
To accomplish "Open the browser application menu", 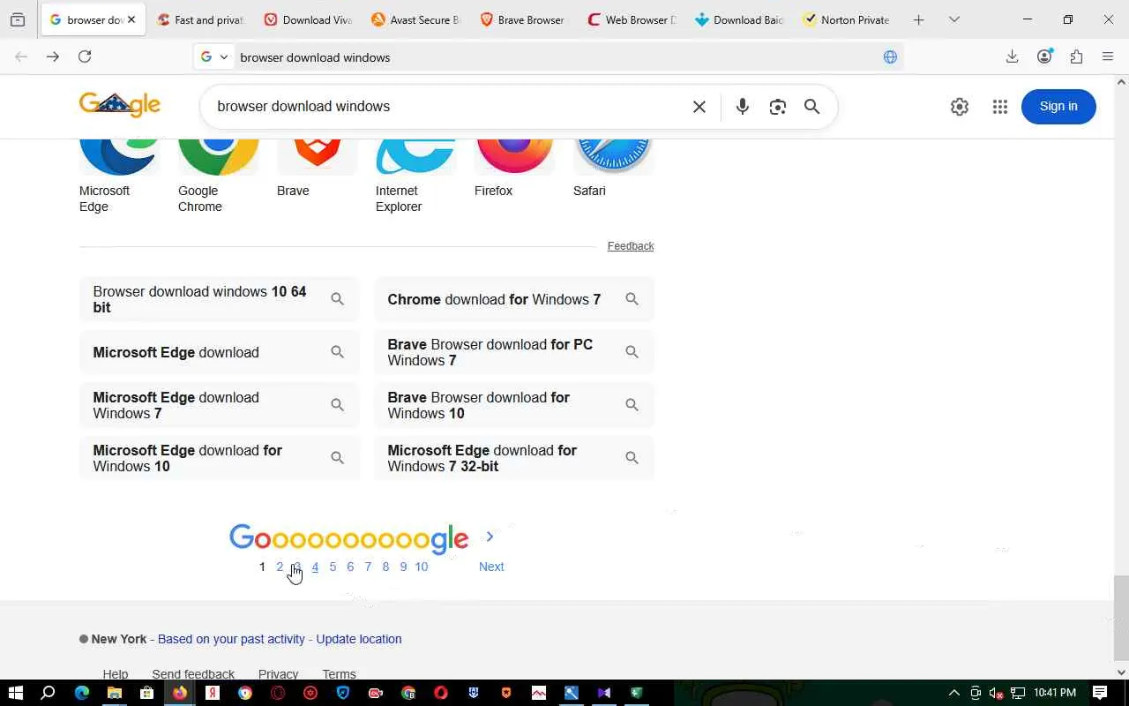I will 1108,56.
